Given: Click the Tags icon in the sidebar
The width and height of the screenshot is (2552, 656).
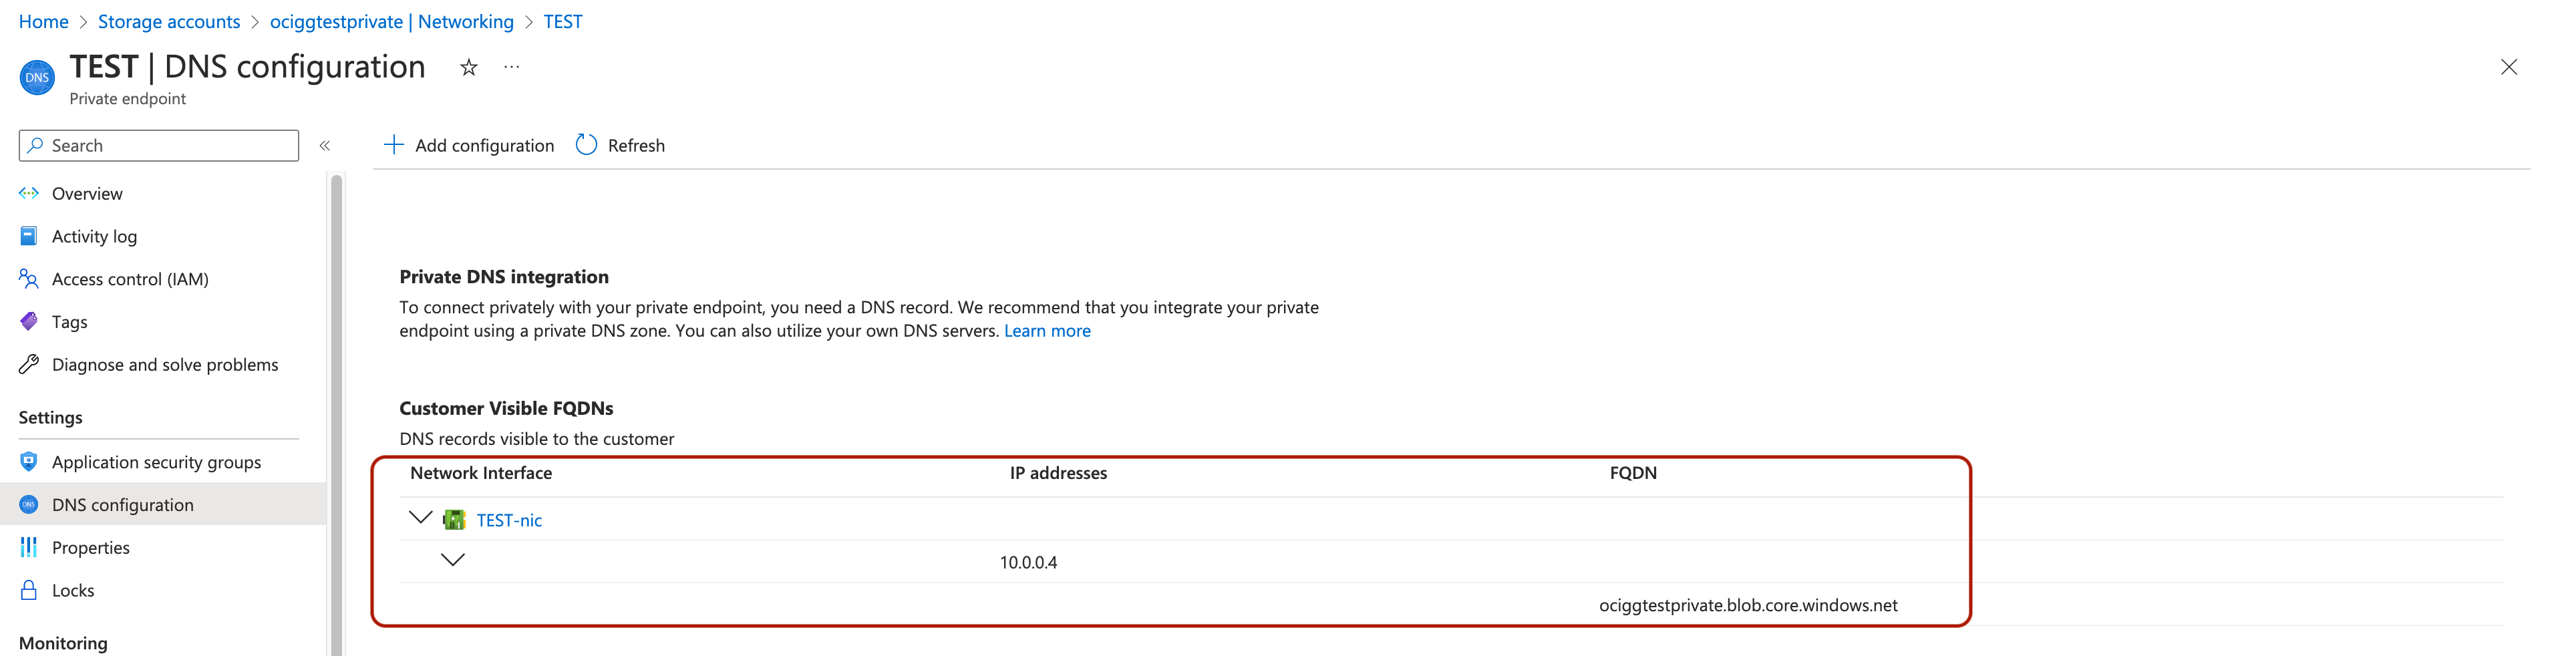Looking at the screenshot, I should pyautogui.click(x=29, y=322).
